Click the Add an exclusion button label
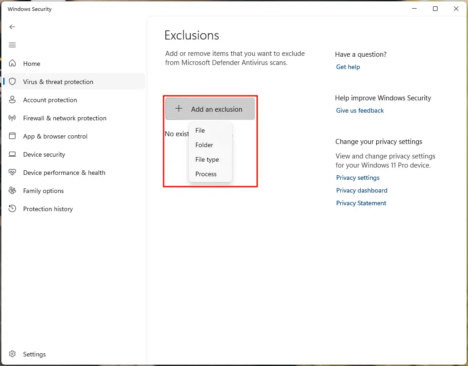 click(x=217, y=109)
